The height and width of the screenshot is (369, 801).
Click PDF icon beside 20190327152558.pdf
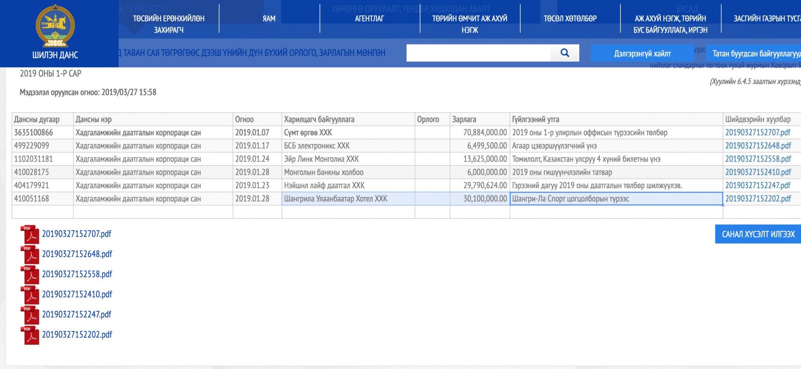pos(30,274)
